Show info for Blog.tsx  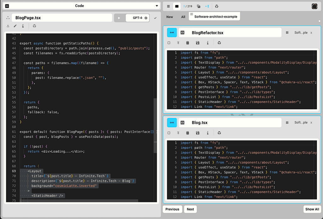208,133
